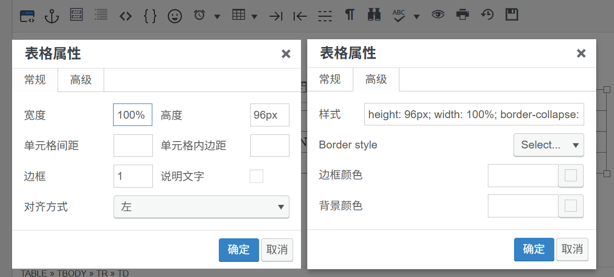Open find and replace binoculars icon
The height and width of the screenshot is (277, 614).
click(x=374, y=15)
